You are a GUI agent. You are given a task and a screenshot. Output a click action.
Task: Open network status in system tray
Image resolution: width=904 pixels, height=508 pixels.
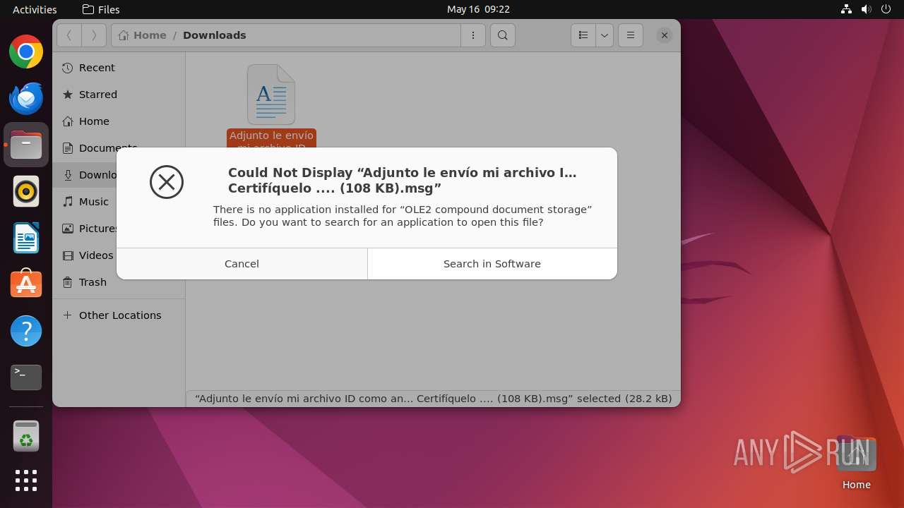tap(846, 9)
